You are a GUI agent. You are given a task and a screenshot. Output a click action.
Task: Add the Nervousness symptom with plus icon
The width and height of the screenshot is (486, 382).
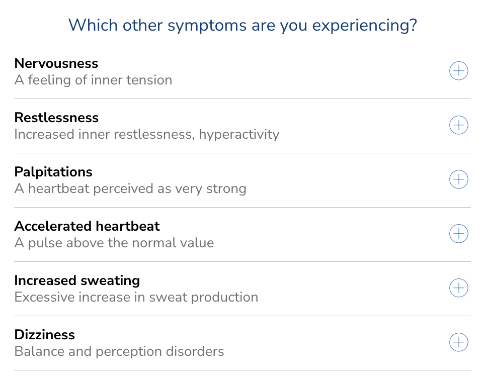pos(458,71)
